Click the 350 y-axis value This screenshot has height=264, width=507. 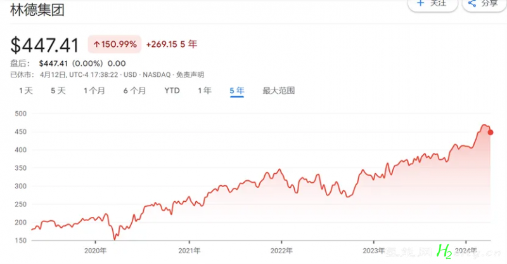pyautogui.click(x=21, y=168)
